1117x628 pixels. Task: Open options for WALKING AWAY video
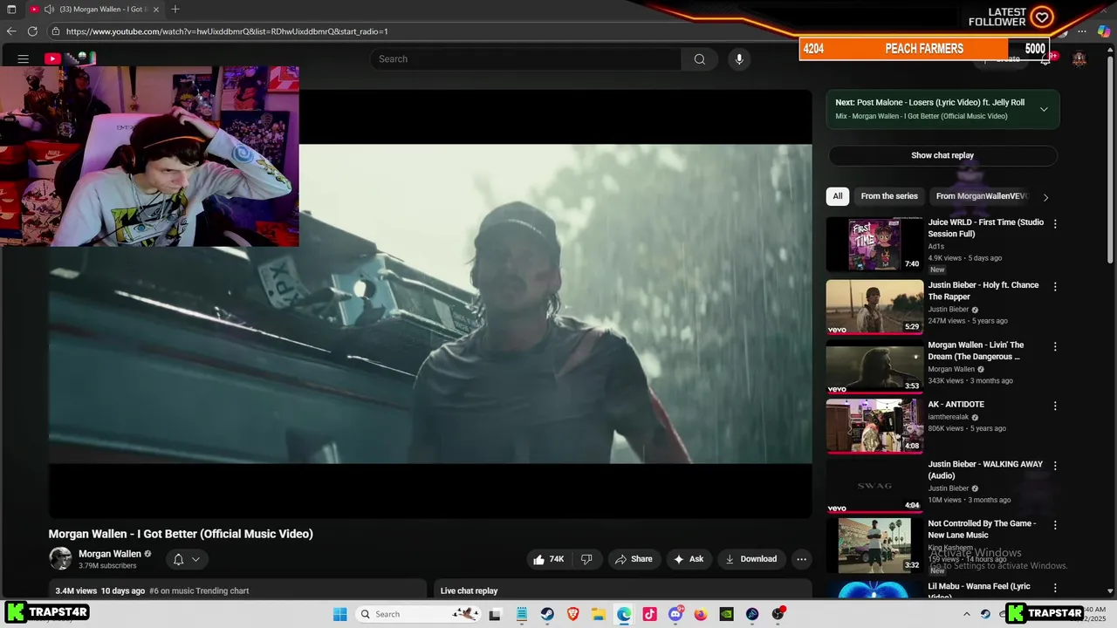(x=1055, y=466)
